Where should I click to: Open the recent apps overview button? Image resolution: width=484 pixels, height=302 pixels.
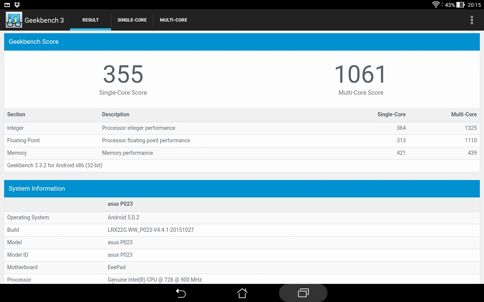(x=303, y=293)
